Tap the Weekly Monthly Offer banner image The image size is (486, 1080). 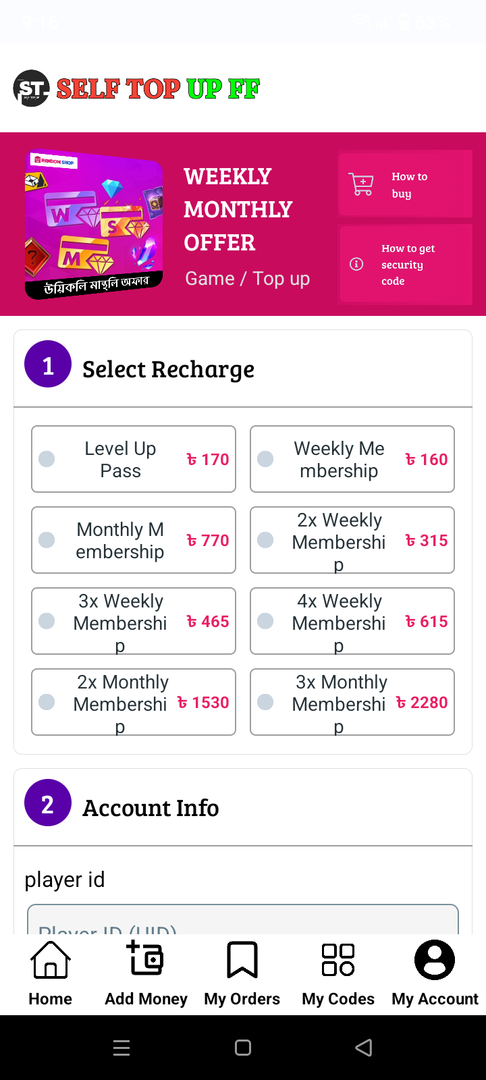(94, 225)
